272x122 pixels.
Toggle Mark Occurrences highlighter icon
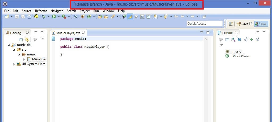coord(130,17)
